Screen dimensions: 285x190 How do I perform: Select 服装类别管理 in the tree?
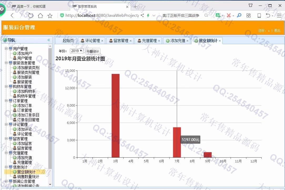point(28,72)
